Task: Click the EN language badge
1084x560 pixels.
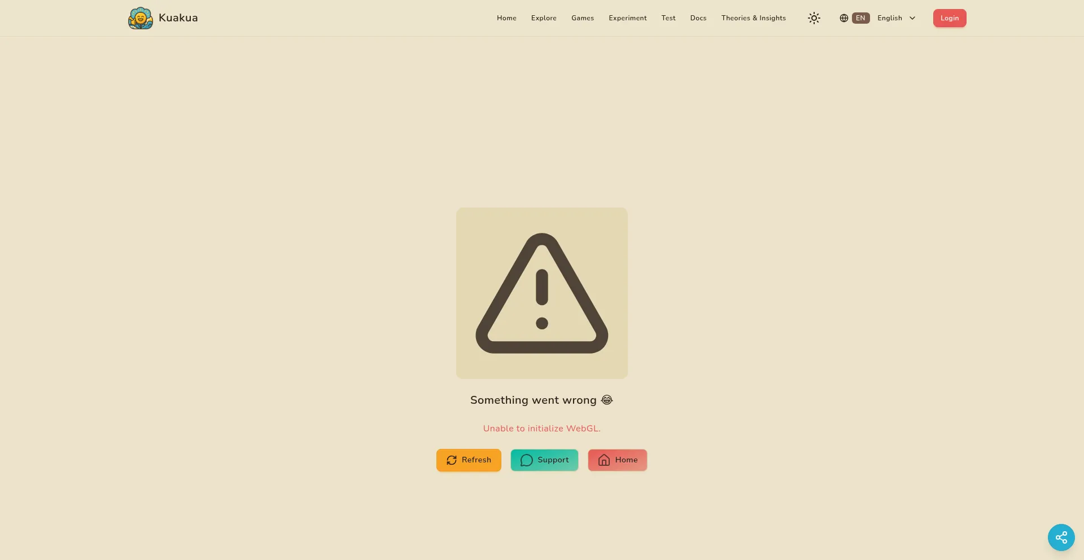Action: [860, 18]
